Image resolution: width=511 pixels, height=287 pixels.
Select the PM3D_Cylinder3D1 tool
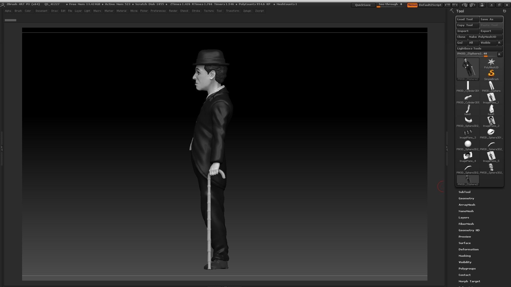click(468, 87)
